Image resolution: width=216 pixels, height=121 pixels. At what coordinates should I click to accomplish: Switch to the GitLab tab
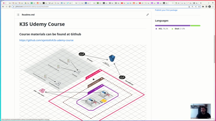51,3
